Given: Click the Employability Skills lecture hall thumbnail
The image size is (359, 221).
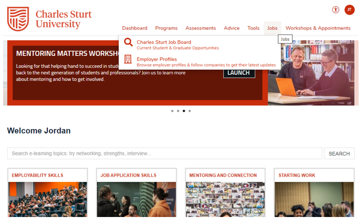Looking at the screenshot, I should tap(47, 199).
